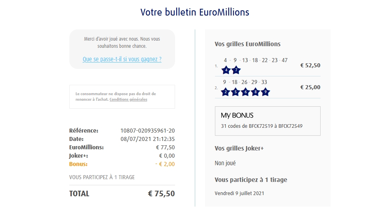Click the grid 1 price € 52,50
Viewport: 388px width, 209px height.
click(310, 66)
